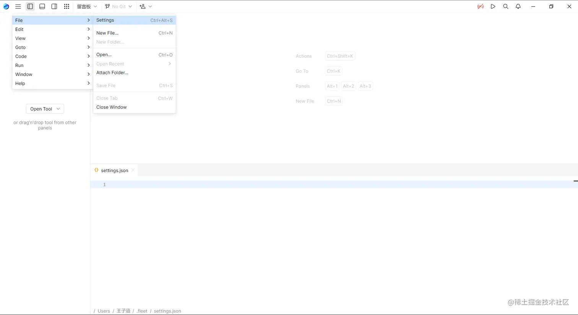Choose New File... in the submenu
This screenshot has width=578, height=315.
coord(135,33)
